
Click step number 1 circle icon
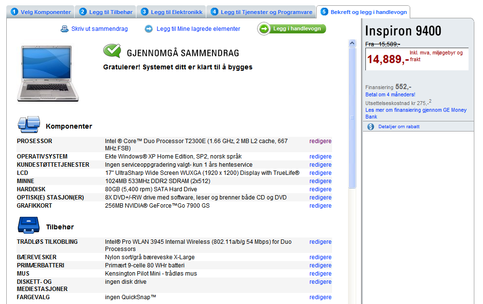[14, 12]
